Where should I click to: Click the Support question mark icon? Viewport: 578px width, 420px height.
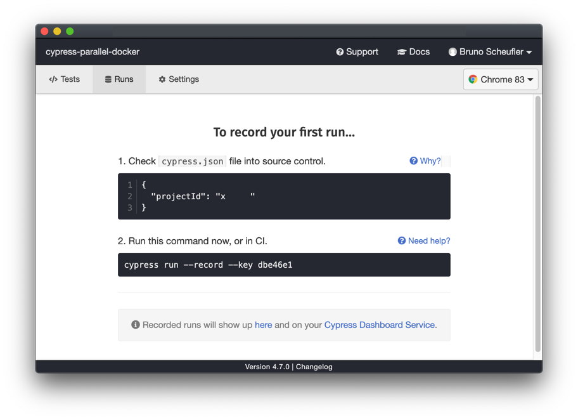pyautogui.click(x=340, y=52)
